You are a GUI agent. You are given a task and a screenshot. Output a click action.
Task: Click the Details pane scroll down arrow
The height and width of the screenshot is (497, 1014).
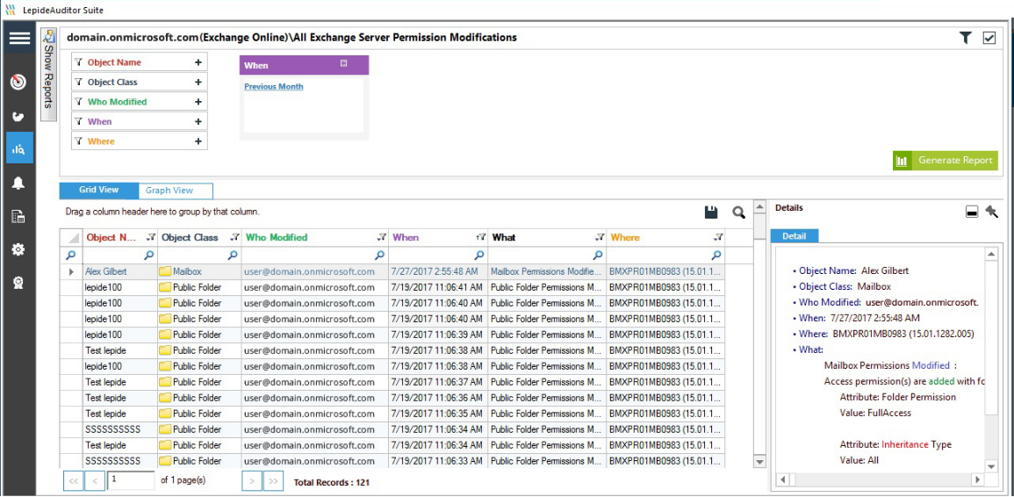coord(990,466)
